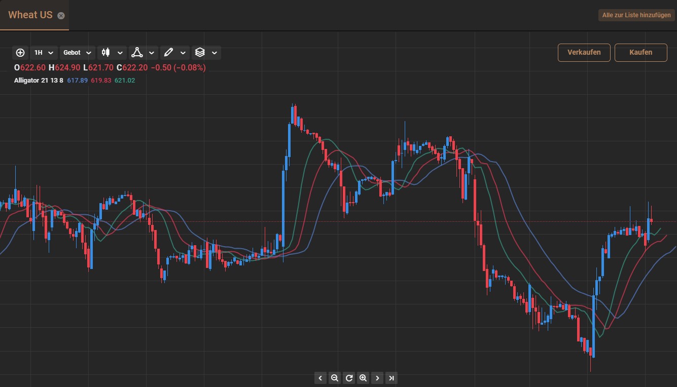Zoom in the chart

[x=363, y=378]
